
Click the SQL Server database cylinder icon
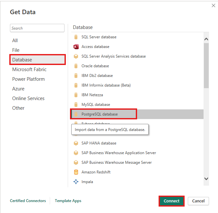tap(76, 37)
